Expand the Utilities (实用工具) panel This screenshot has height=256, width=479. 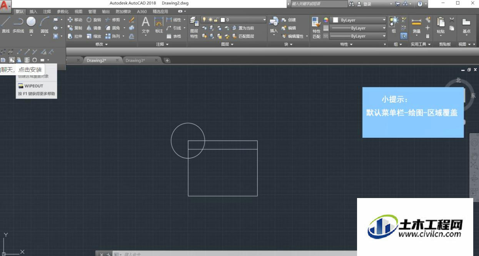pyautogui.click(x=421, y=45)
